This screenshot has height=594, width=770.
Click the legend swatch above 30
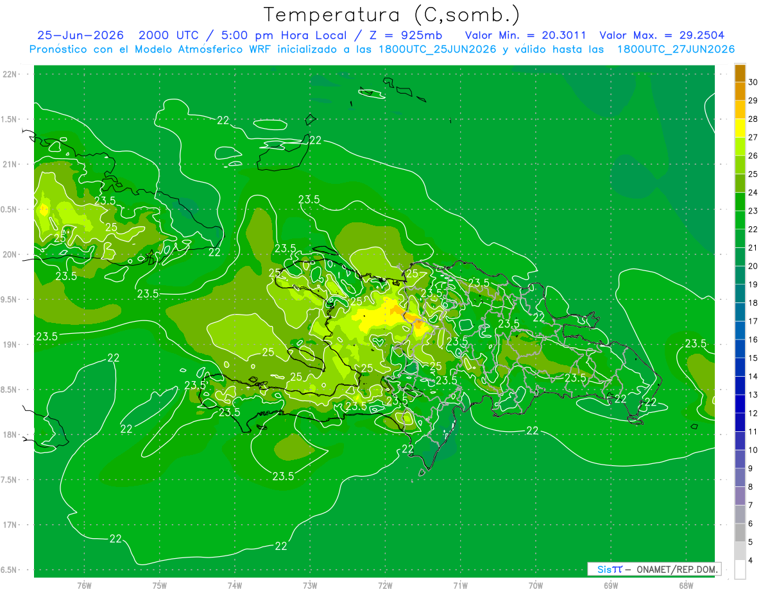pyautogui.click(x=740, y=73)
